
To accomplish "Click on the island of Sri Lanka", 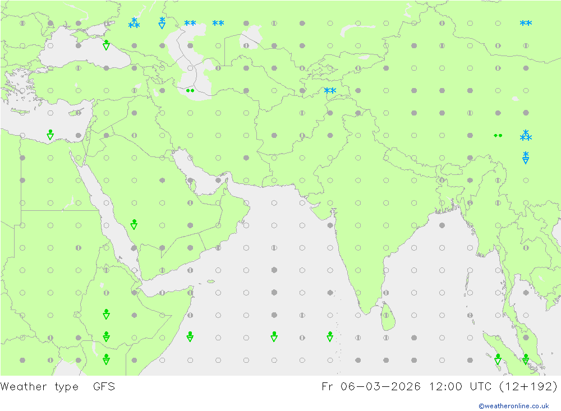I will click(x=386, y=317).
